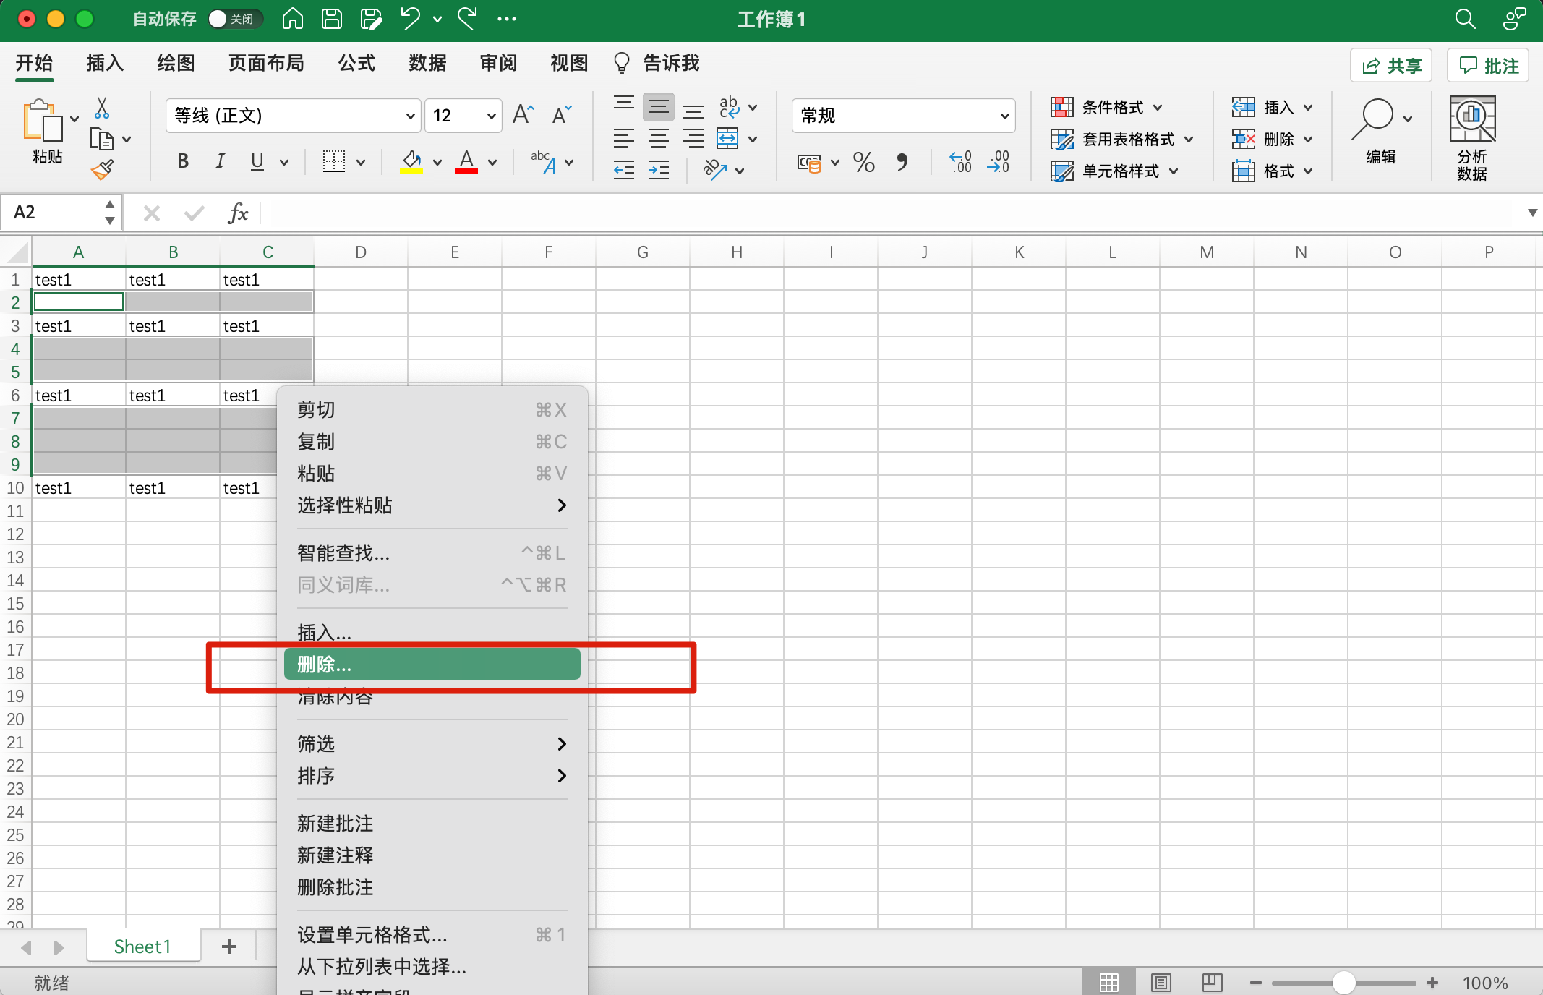Screen dimensions: 1543x995
Task: Toggle the AutoSave switch
Action: point(234,19)
